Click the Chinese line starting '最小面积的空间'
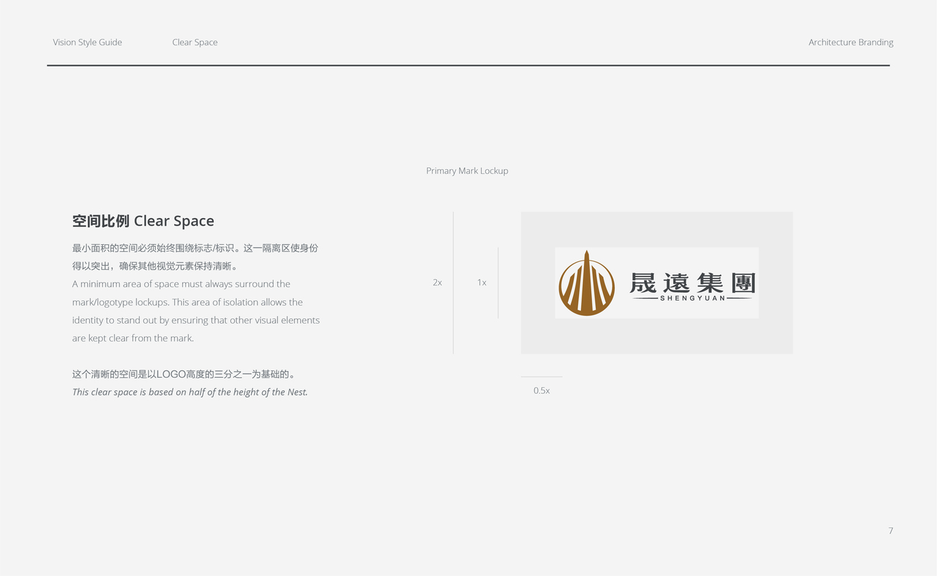This screenshot has height=576, width=937. (x=195, y=248)
